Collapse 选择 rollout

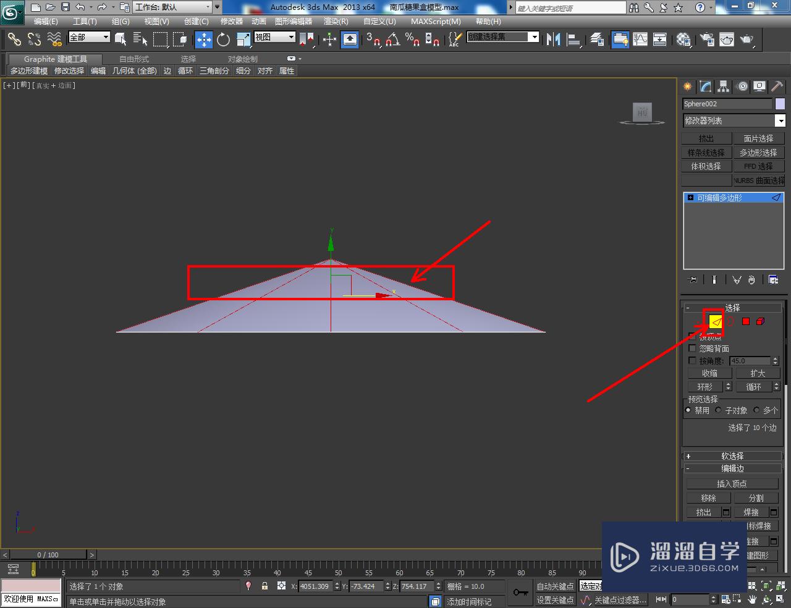pos(732,307)
